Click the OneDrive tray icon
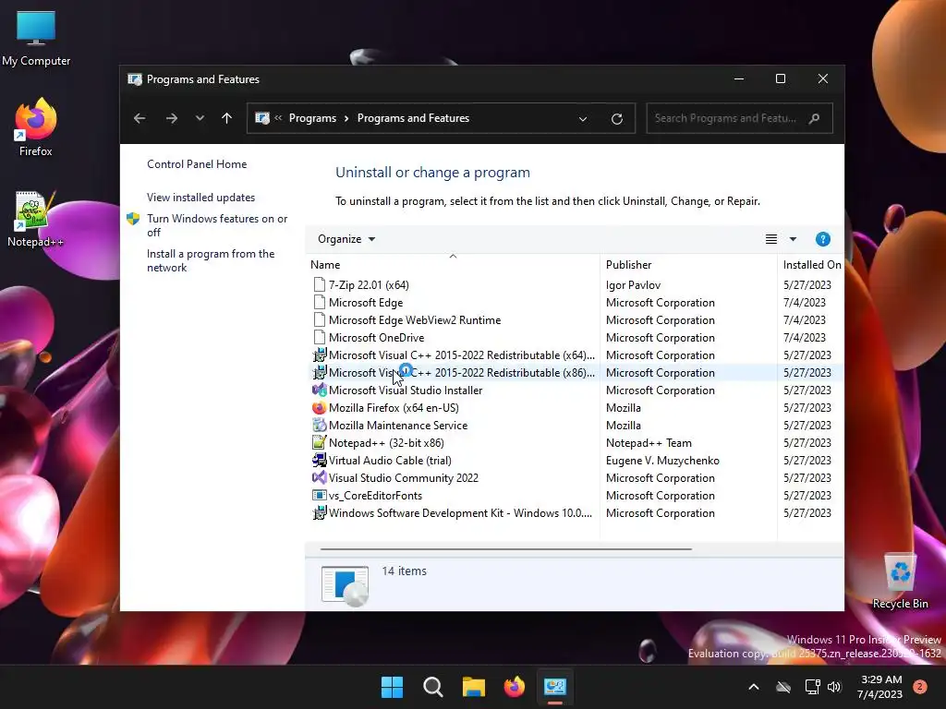The image size is (946, 709). [783, 687]
